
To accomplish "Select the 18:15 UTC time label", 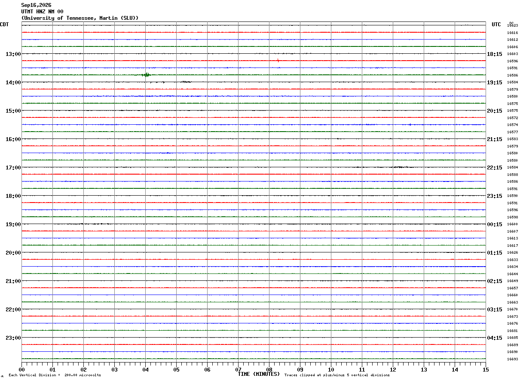I will [x=494, y=54].
